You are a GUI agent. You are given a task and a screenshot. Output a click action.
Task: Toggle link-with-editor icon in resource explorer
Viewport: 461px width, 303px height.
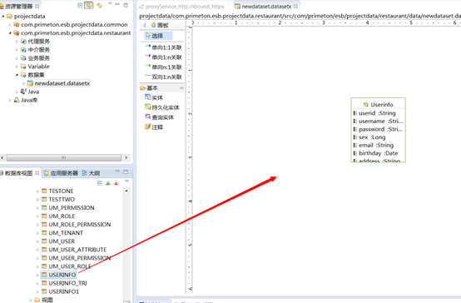coord(88,5)
